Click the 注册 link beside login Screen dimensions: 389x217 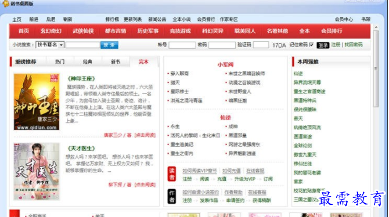pyautogui.click(x=336, y=45)
